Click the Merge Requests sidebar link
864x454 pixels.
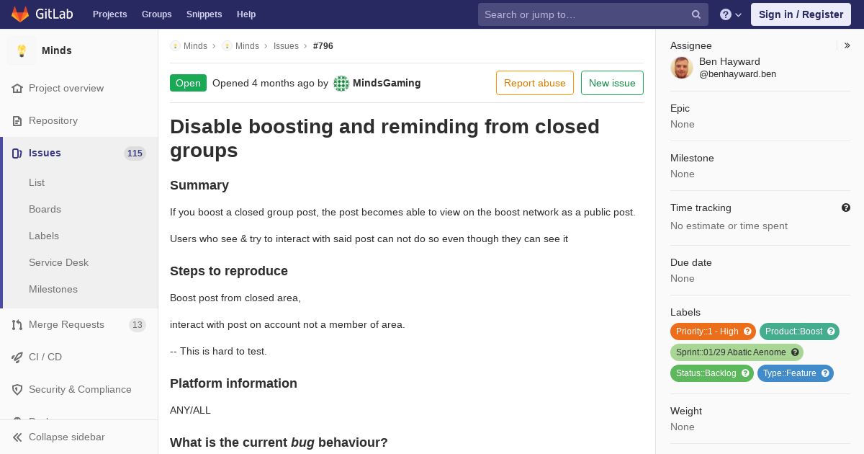[x=66, y=324]
